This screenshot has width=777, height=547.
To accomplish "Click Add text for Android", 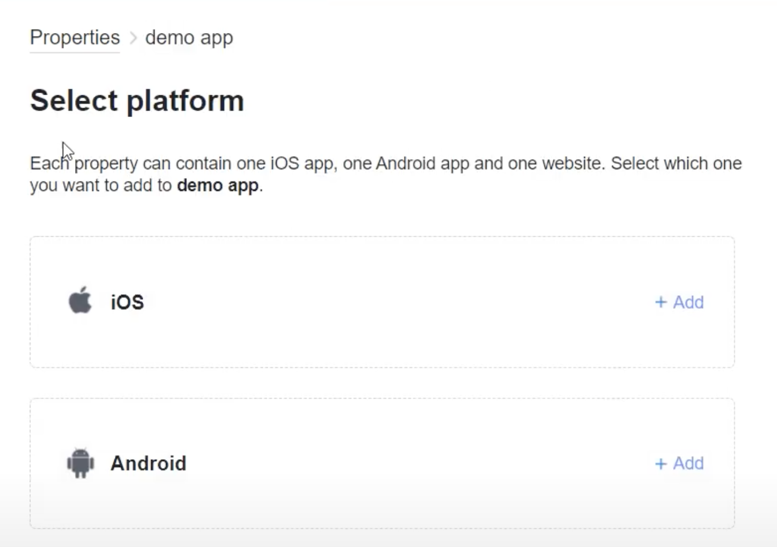I will pyautogui.click(x=688, y=463).
